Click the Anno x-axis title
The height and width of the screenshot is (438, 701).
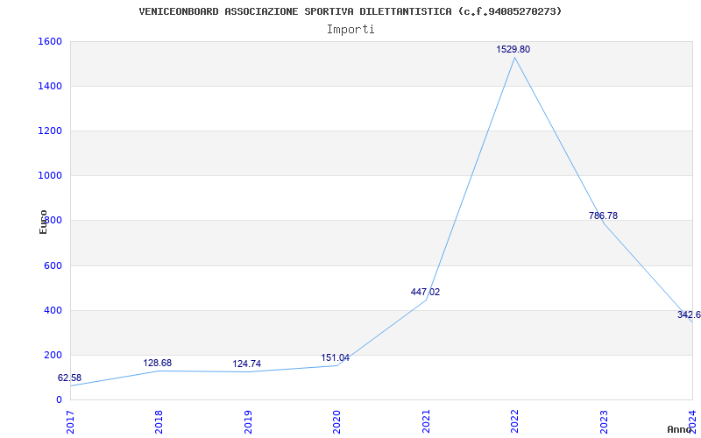(679, 429)
